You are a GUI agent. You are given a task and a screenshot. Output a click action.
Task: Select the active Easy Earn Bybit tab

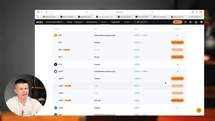click(105, 17)
